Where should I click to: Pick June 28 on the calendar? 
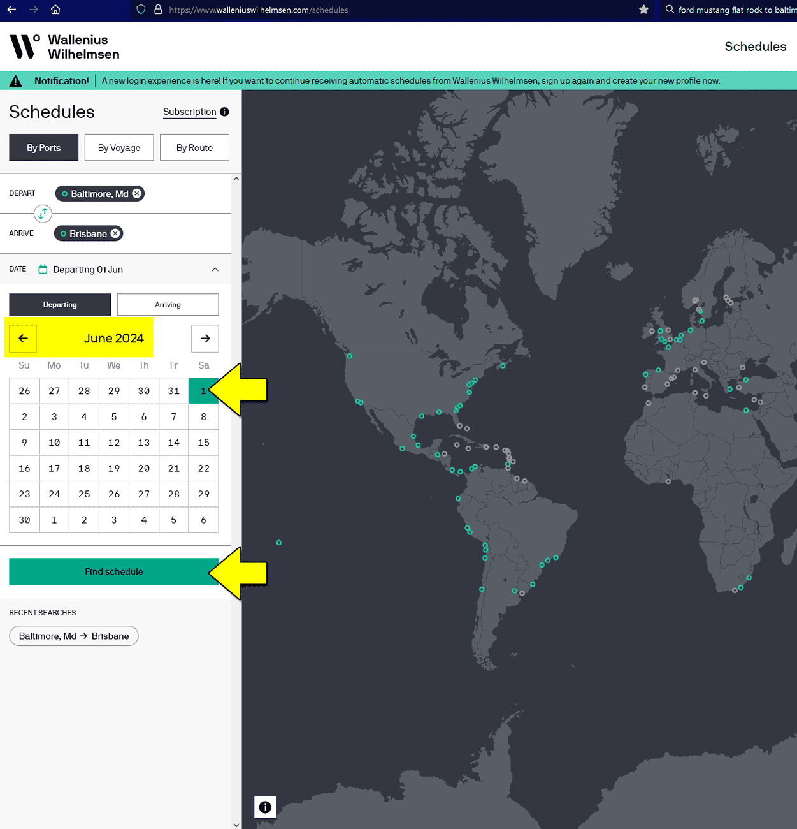pos(174,494)
